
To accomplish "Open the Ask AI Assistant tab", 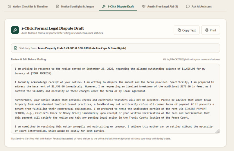I will 199,7.
